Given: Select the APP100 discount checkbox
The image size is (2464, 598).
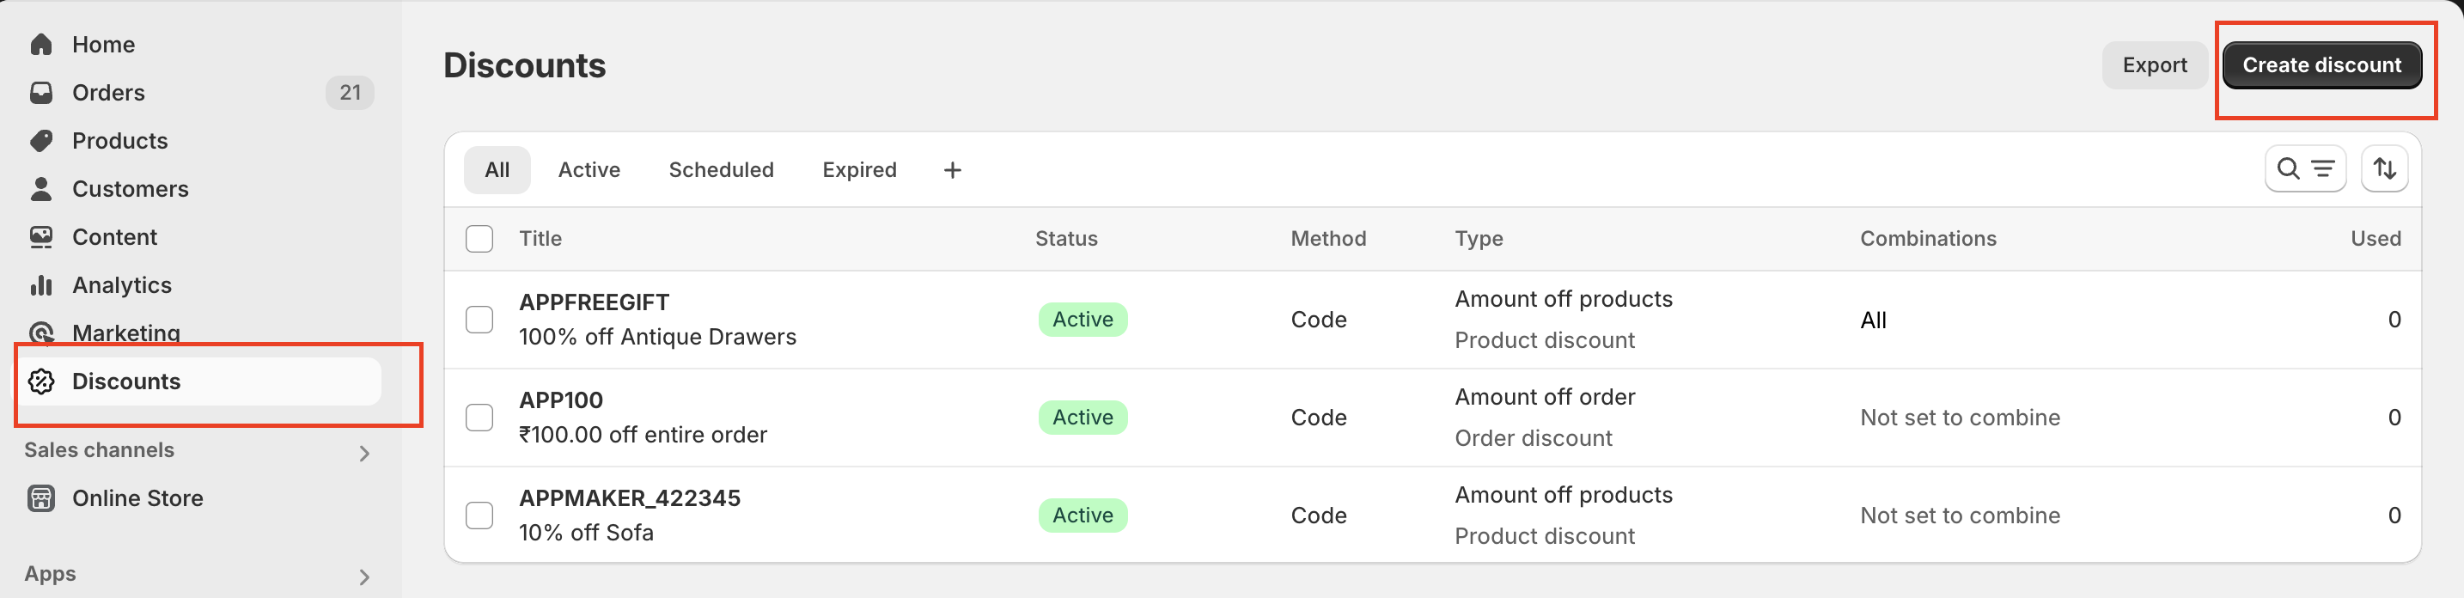Looking at the screenshot, I should click(x=479, y=418).
